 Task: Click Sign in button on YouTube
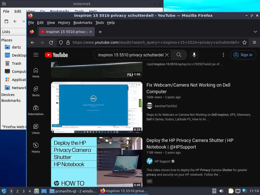243,55
